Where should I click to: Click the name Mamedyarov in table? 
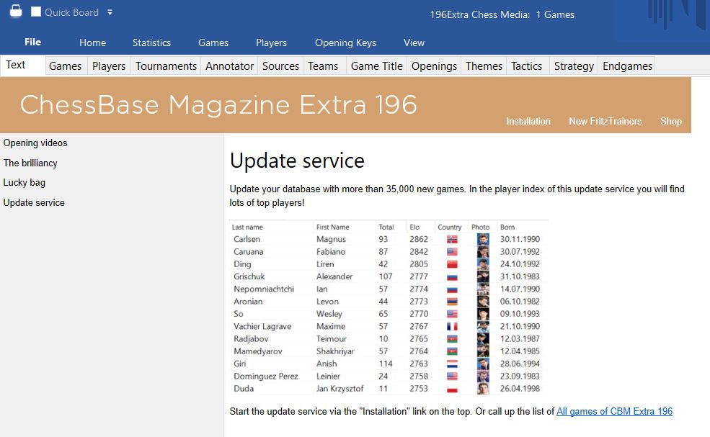pyautogui.click(x=257, y=351)
